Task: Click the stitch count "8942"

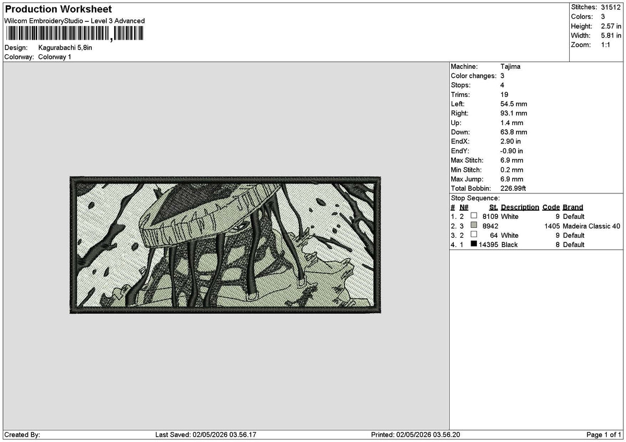Action: tap(490, 226)
